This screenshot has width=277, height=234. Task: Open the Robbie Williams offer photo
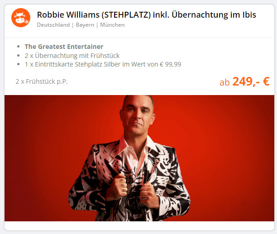click(x=139, y=158)
